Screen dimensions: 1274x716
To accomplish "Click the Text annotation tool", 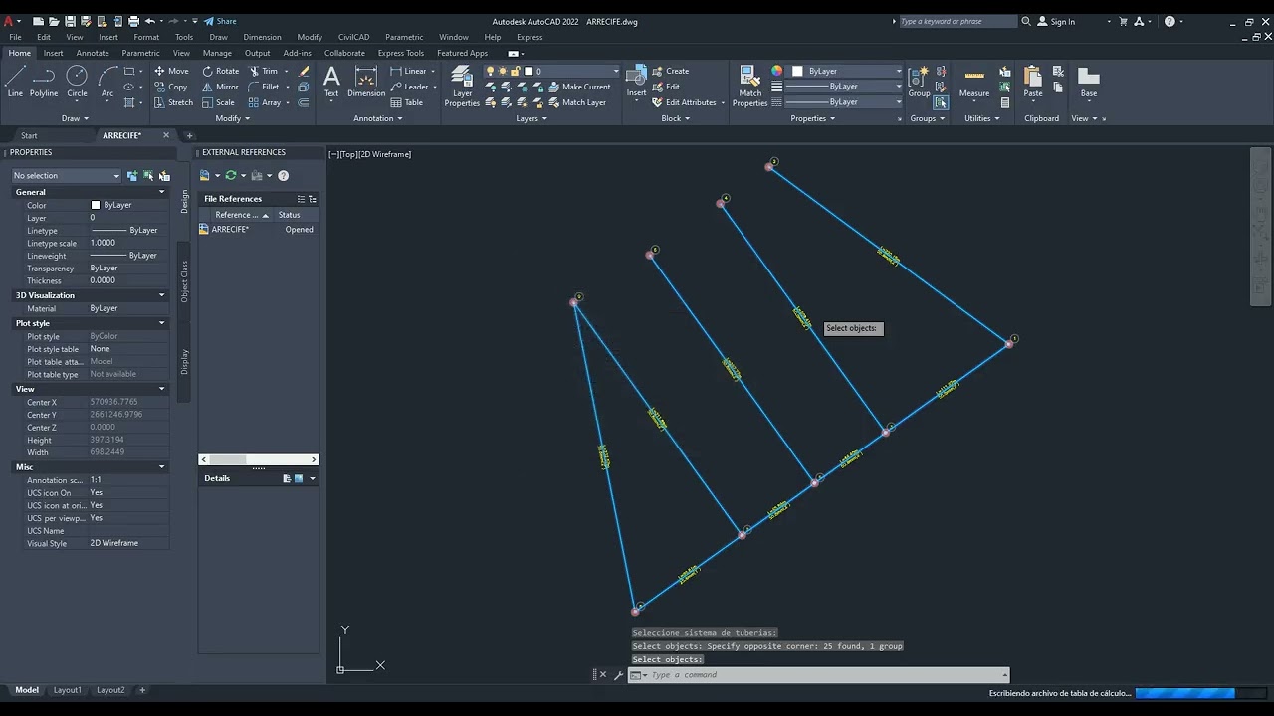I will click(331, 82).
